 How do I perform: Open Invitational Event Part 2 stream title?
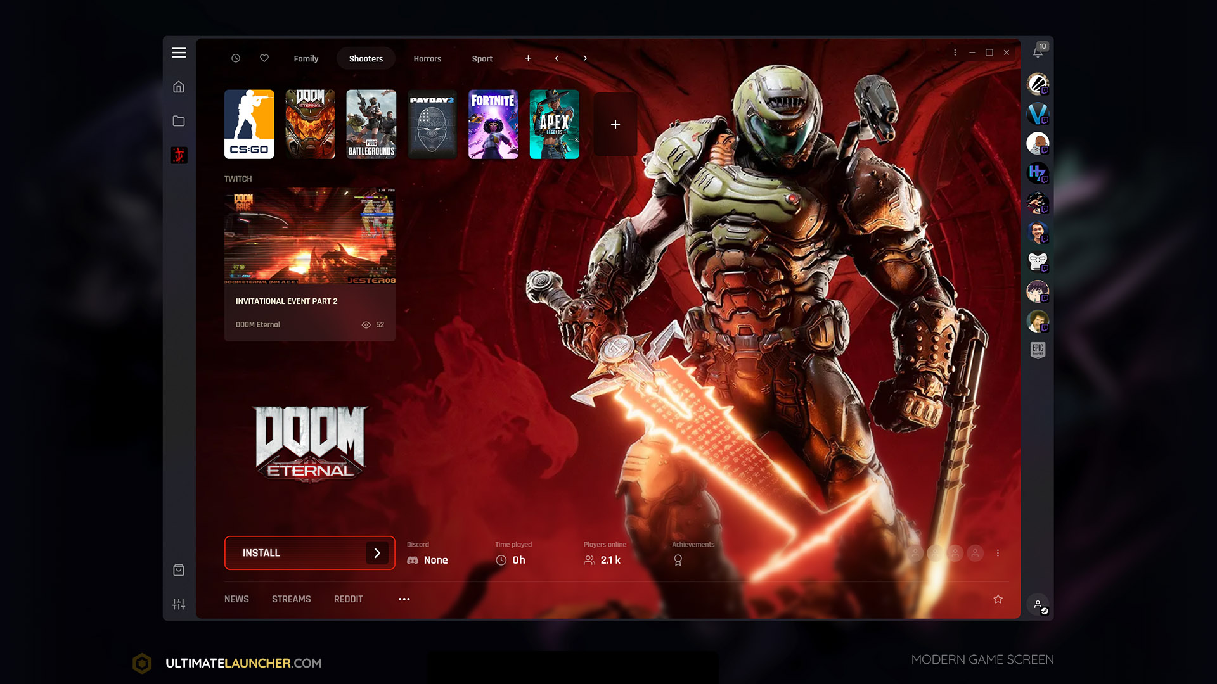tap(287, 301)
